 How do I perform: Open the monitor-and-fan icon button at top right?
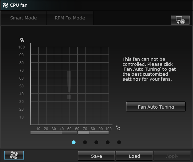(x=180, y=20)
